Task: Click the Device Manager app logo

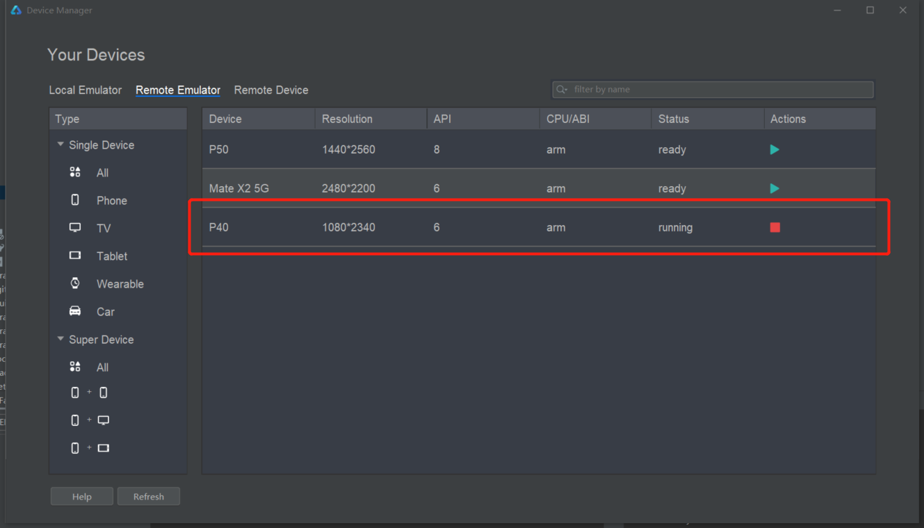Action: pos(16,10)
